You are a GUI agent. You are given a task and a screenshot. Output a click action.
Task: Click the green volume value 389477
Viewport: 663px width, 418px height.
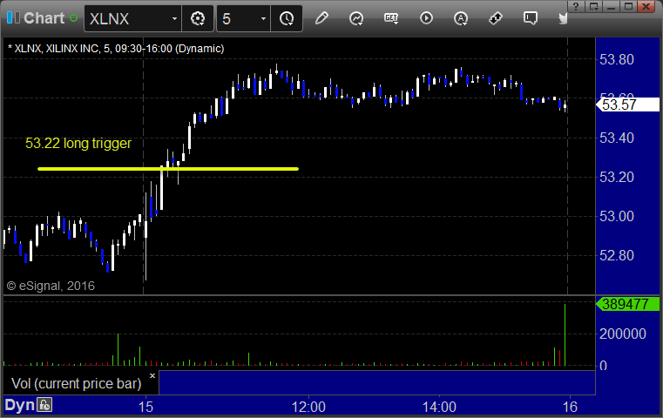click(627, 304)
